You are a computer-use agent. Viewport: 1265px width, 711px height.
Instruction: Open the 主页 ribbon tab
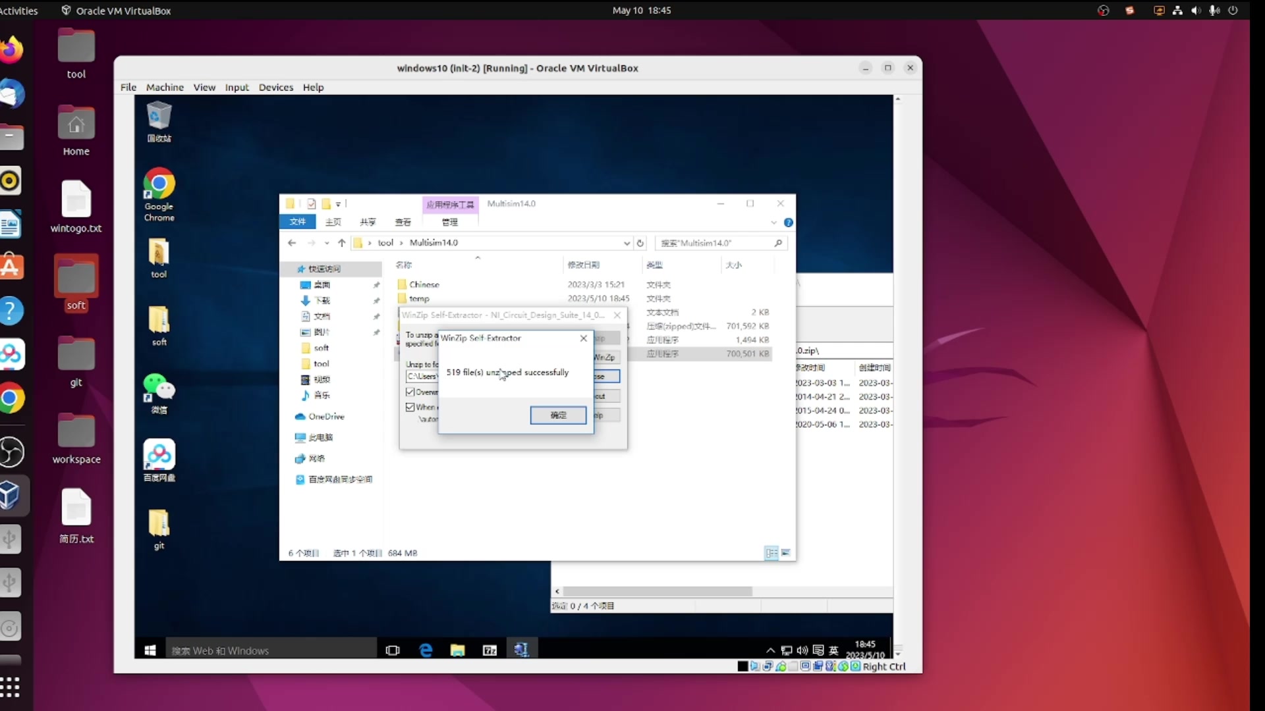coord(333,222)
